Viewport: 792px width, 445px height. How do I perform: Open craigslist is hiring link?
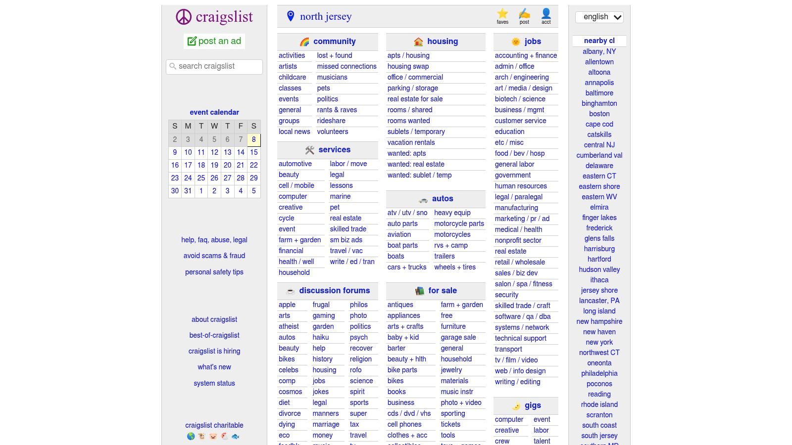pyautogui.click(x=214, y=352)
